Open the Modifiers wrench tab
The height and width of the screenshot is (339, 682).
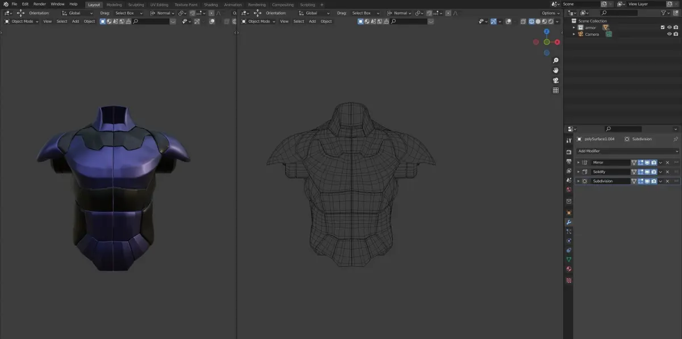(x=569, y=222)
